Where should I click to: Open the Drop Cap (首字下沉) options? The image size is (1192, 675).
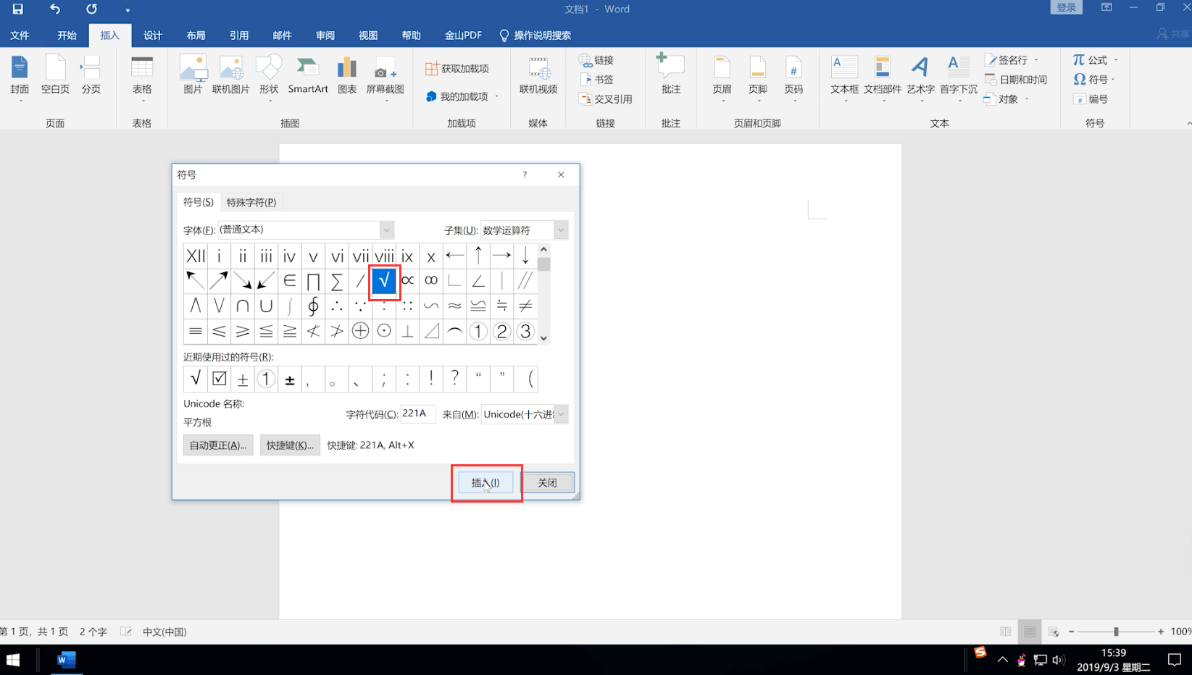959,78
